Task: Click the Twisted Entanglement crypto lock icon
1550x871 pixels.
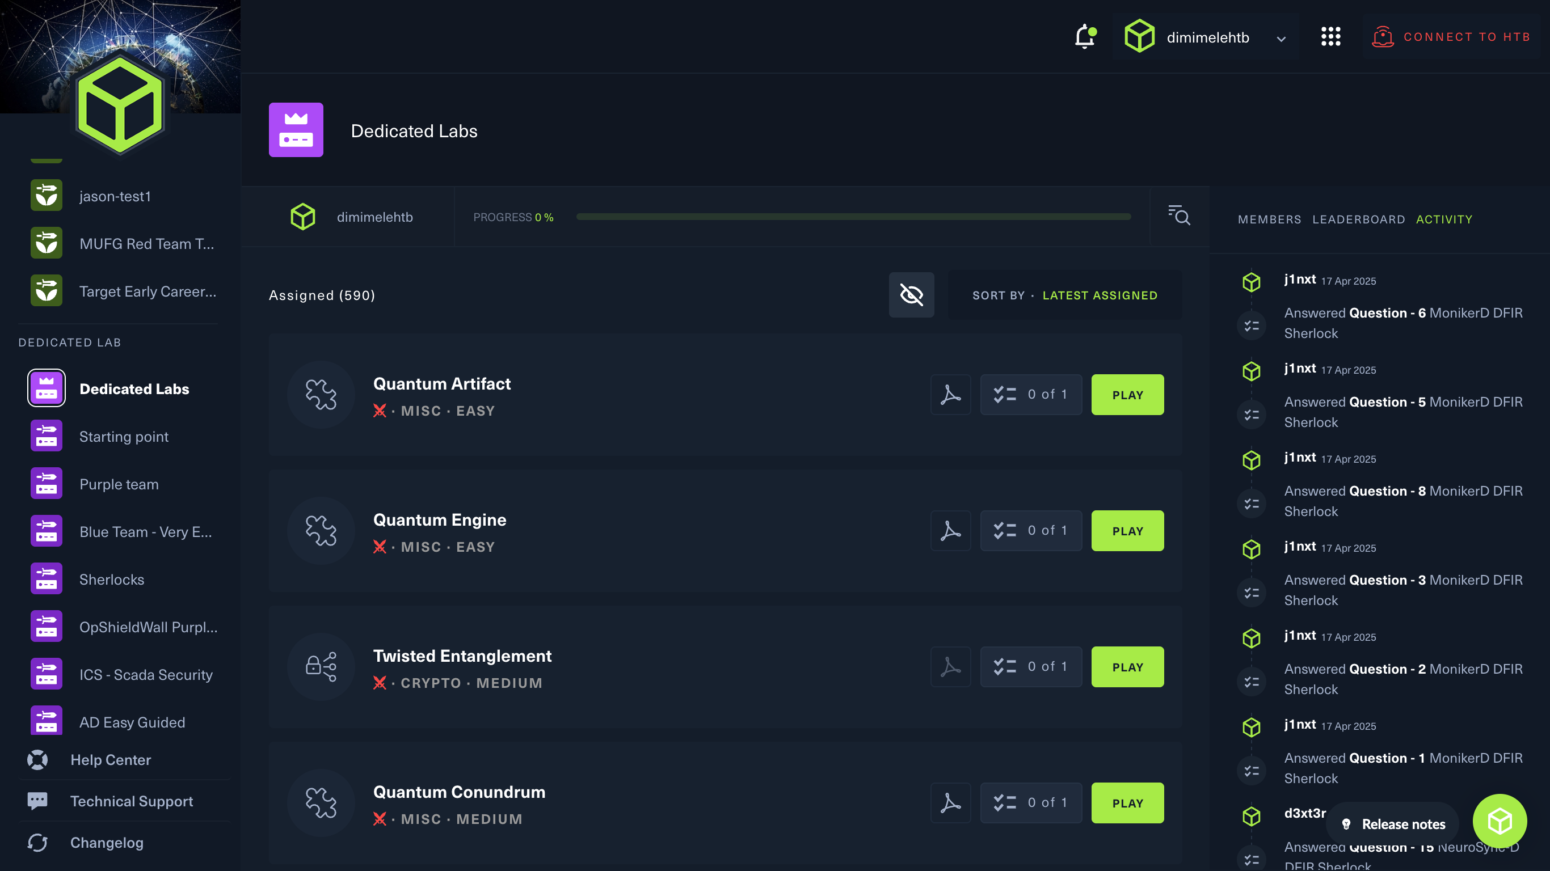Action: pyautogui.click(x=321, y=666)
